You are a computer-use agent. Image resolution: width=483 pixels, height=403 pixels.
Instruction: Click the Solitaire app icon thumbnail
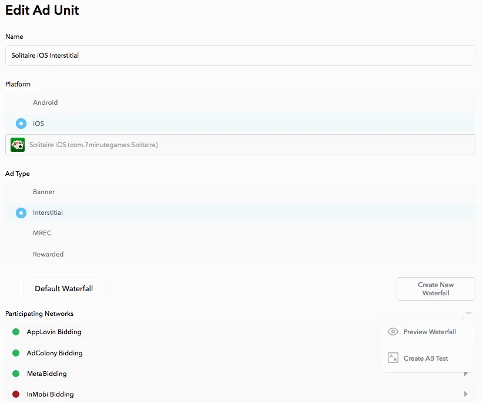point(18,145)
